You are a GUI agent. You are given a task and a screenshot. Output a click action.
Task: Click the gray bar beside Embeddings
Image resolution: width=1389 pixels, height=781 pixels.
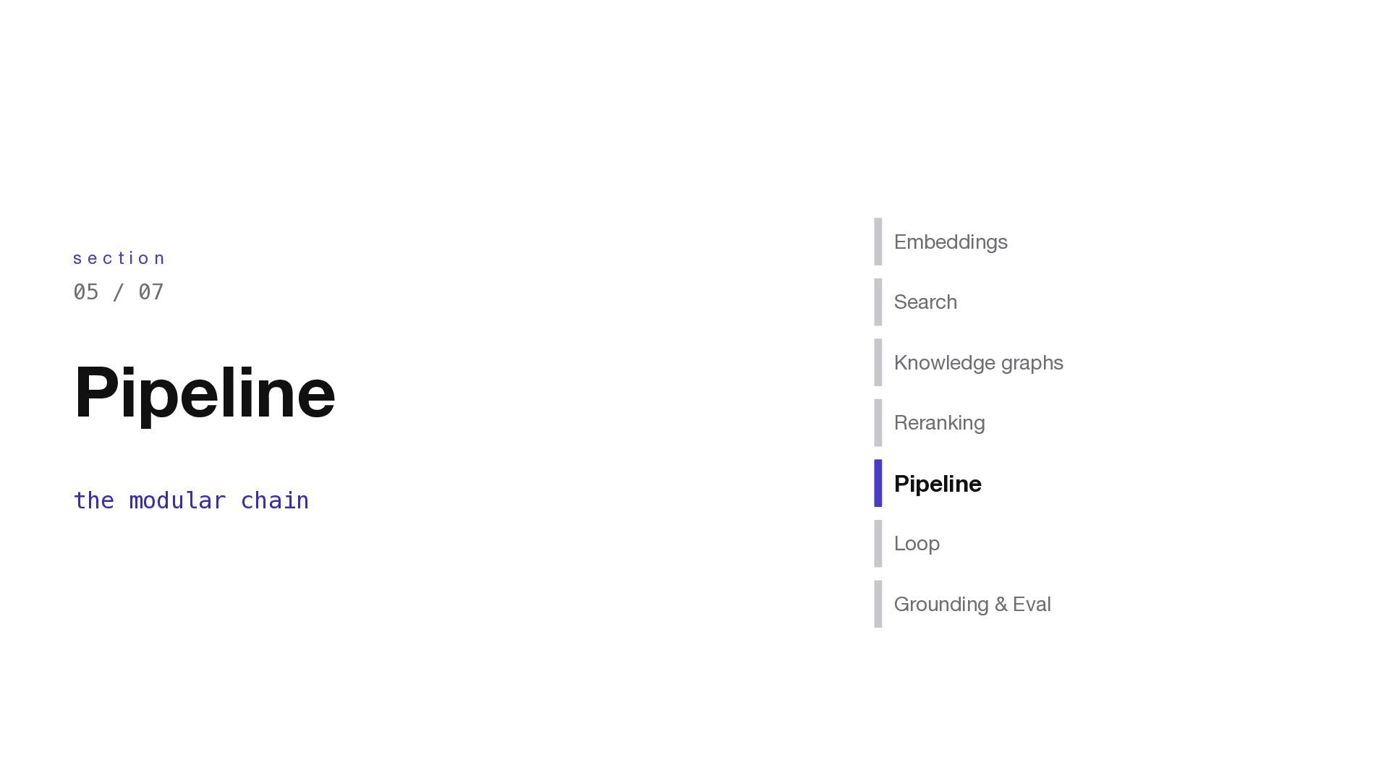[878, 242]
